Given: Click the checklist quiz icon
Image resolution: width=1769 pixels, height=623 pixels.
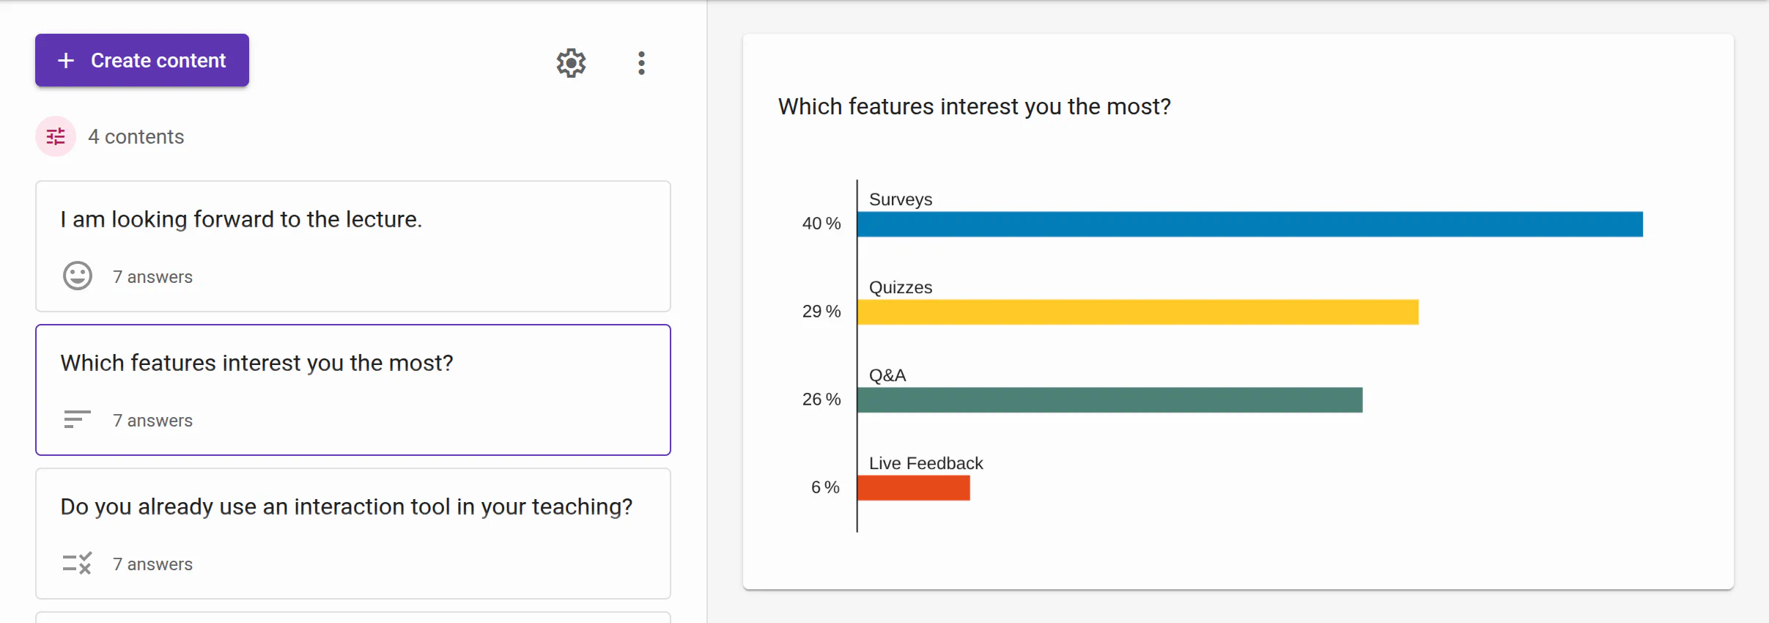Looking at the screenshot, I should tap(77, 563).
